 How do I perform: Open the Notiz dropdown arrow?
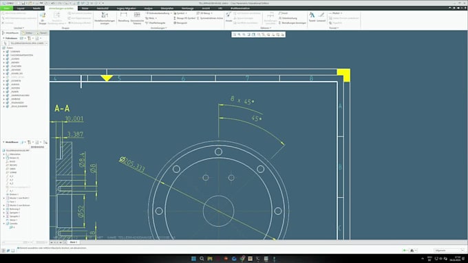pyautogui.click(x=156, y=18)
